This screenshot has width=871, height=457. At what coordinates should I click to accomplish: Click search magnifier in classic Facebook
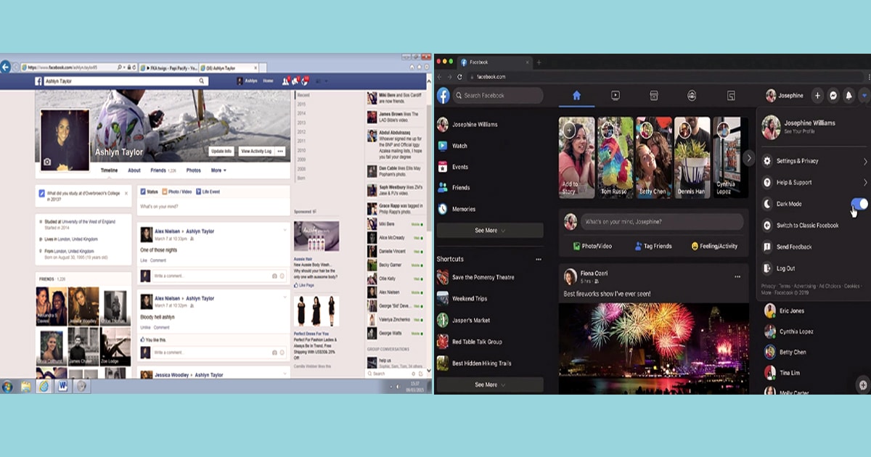pos(202,81)
